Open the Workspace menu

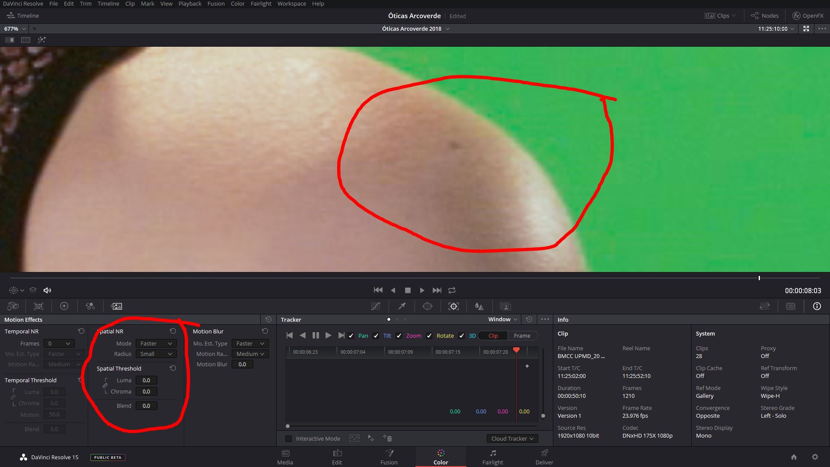291,3
